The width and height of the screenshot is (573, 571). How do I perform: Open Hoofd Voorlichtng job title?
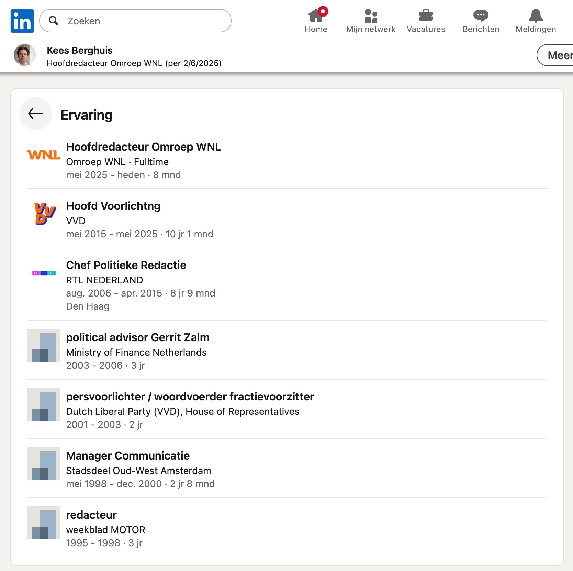coord(113,206)
